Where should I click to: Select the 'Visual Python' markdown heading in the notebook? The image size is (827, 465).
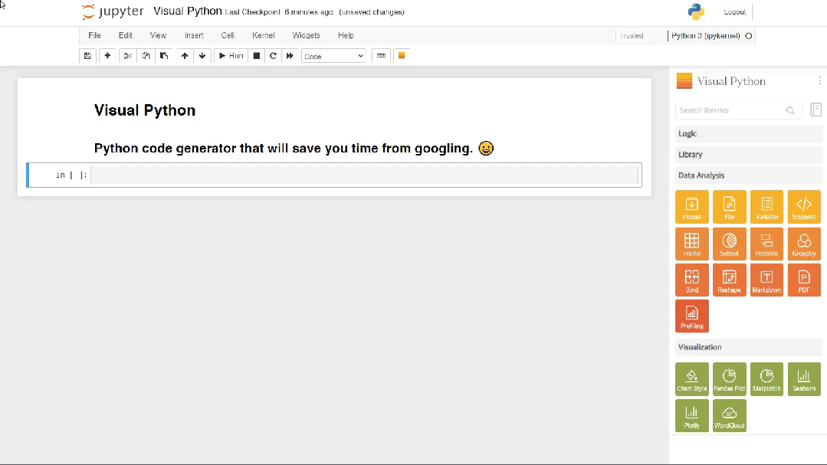(x=145, y=110)
